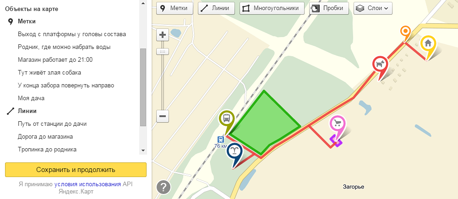Select the blue spring fountain placemark
Image resolution: width=458 pixels, height=199 pixels.
(x=234, y=151)
